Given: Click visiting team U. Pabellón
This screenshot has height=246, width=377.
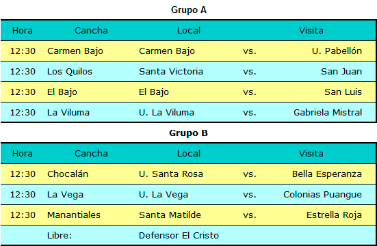Looking at the screenshot, I should click(x=337, y=51).
